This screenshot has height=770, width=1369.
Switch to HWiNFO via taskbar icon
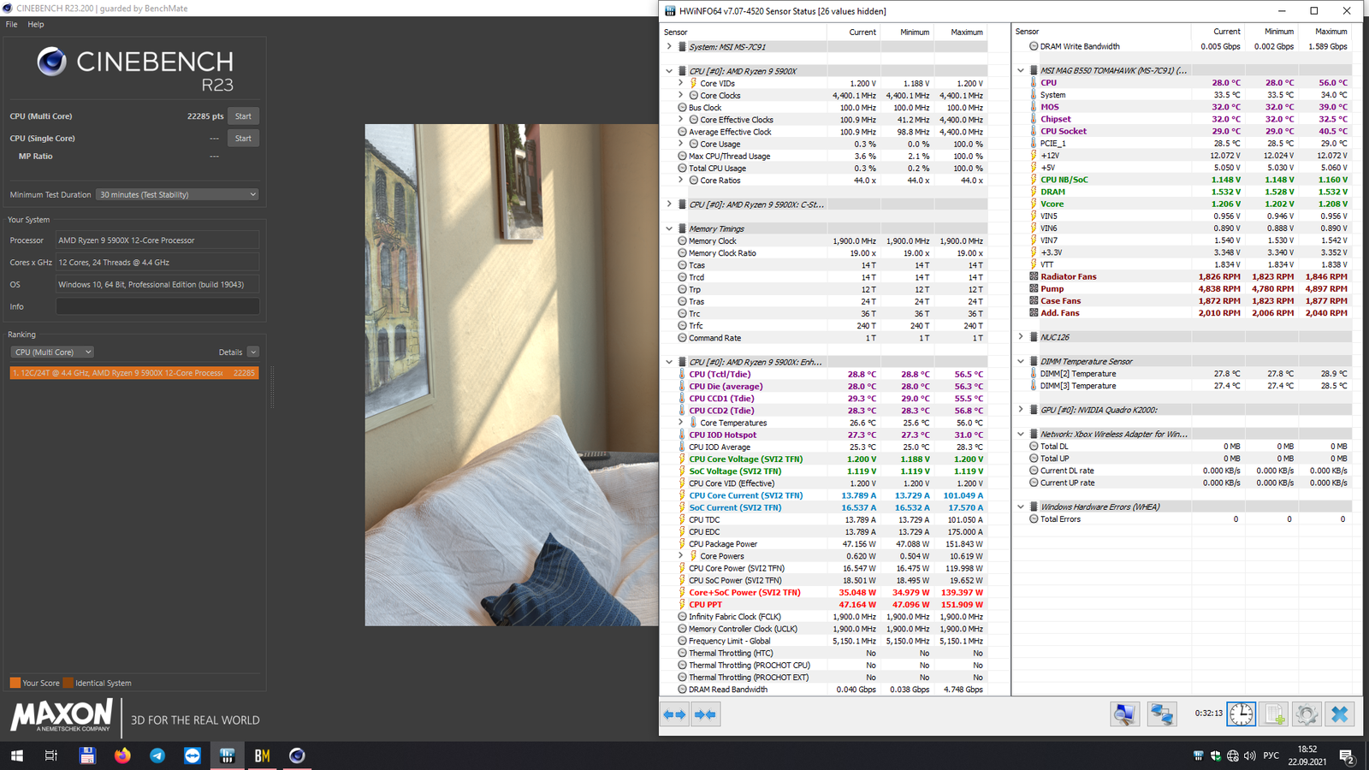pyautogui.click(x=227, y=755)
